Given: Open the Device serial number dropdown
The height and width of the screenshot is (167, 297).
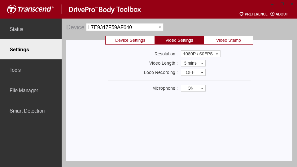Looking at the screenshot, I should (x=124, y=27).
